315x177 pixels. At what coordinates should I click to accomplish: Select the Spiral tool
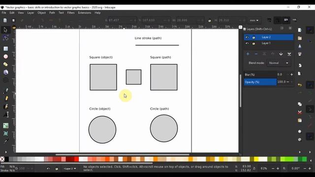click(x=5, y=80)
